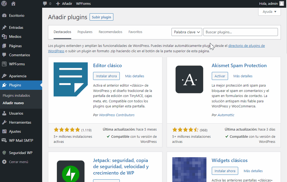Click the Apariencia brush icon
This screenshot has width=287, height=182.
point(4,76)
